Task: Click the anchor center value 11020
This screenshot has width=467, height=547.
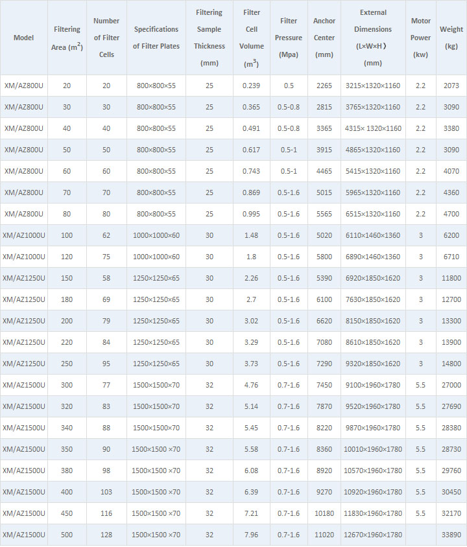Action: (x=324, y=535)
